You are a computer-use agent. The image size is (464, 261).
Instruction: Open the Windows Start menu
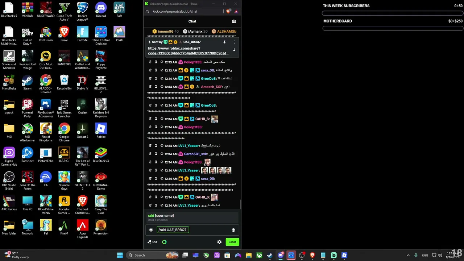tap(120, 255)
